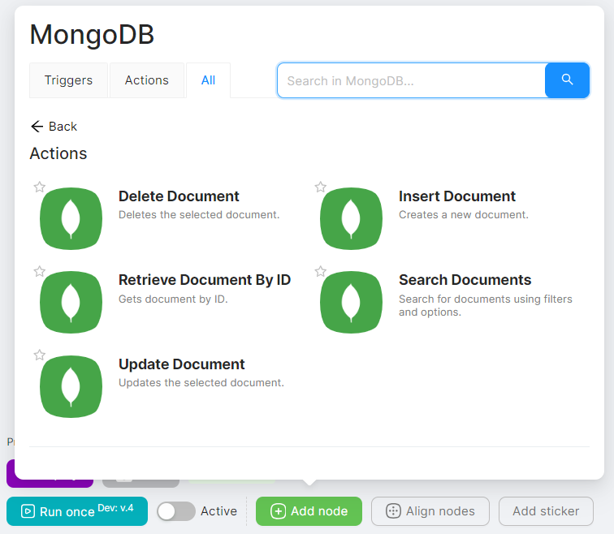614x534 pixels.
Task: Favorite Delete Document with its star
Action: tap(40, 187)
